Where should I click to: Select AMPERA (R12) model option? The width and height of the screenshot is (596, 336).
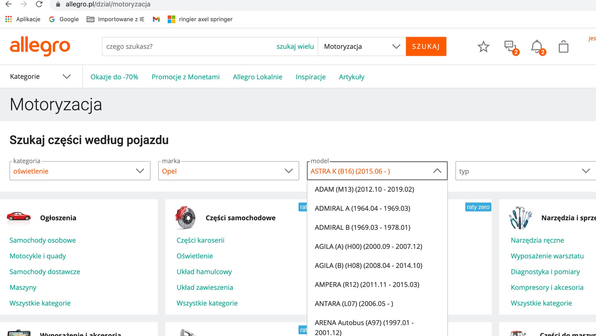(x=377, y=285)
